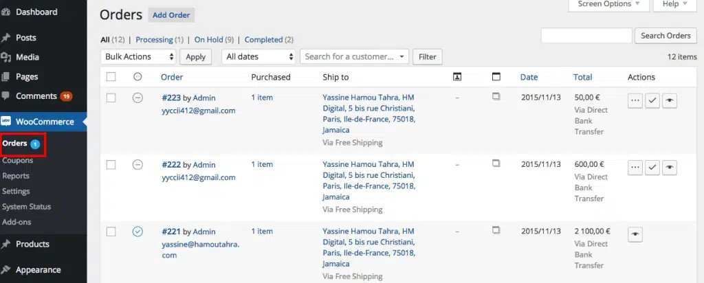
Task: Click the Add Order button
Action: point(172,15)
